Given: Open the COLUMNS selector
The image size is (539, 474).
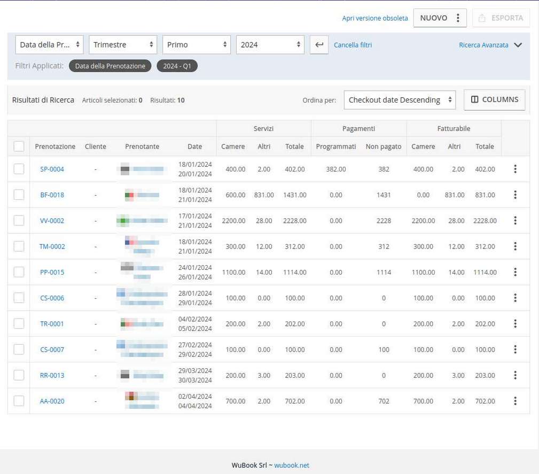Looking at the screenshot, I should pos(494,100).
